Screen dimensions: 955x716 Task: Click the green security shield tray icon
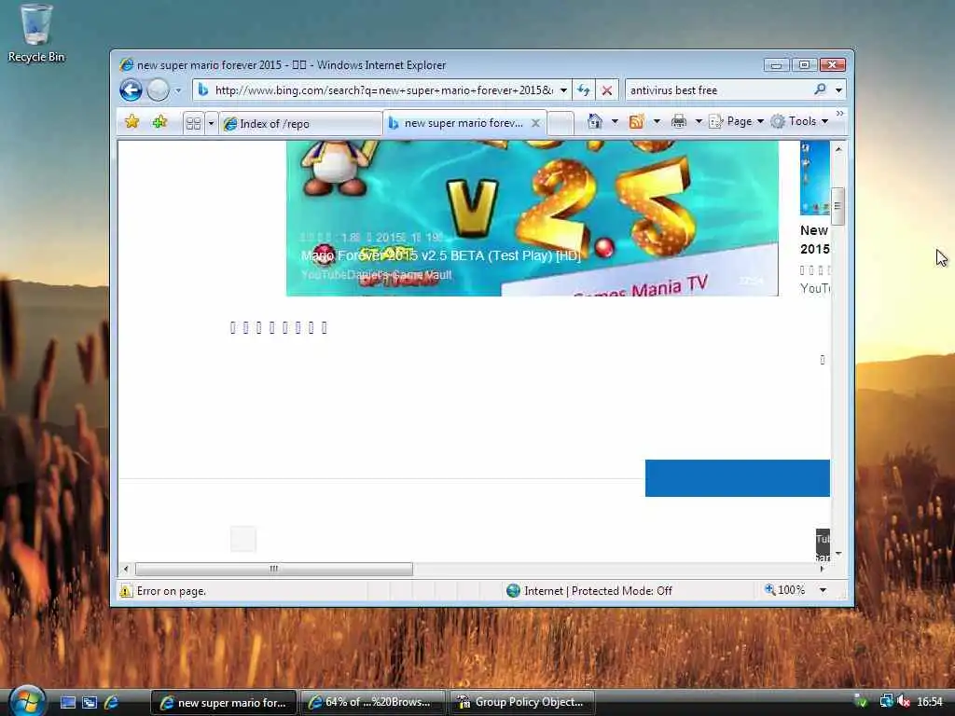pos(861,701)
